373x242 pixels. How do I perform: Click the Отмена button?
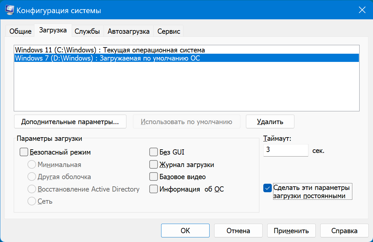tap(238, 231)
